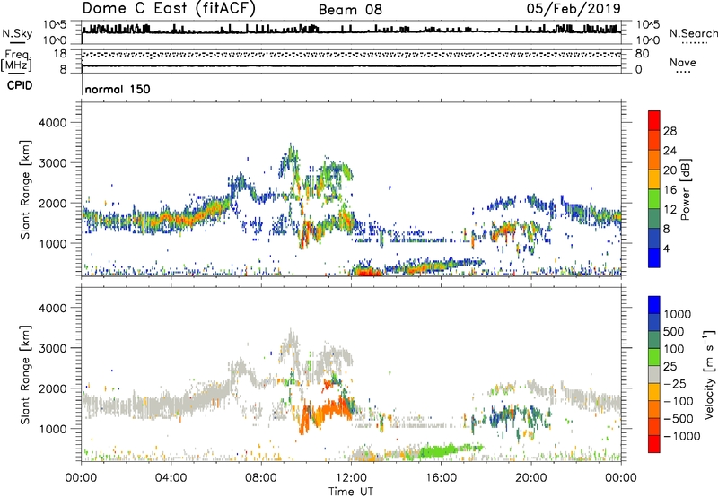The image size is (718, 497).
Task: Click '20:00' on the time axis
Action: [531, 478]
